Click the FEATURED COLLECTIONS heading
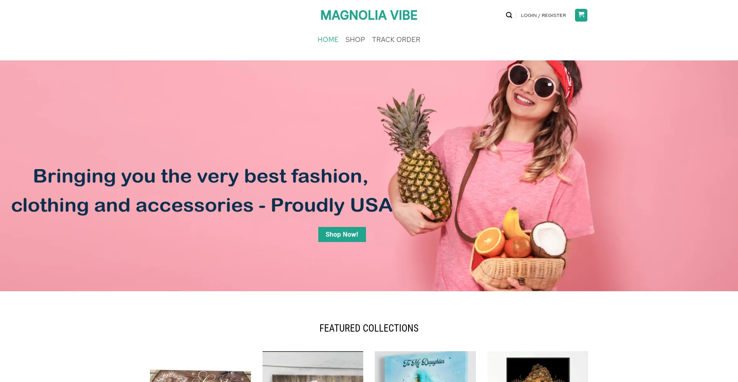Image resolution: width=738 pixels, height=382 pixels. click(369, 328)
